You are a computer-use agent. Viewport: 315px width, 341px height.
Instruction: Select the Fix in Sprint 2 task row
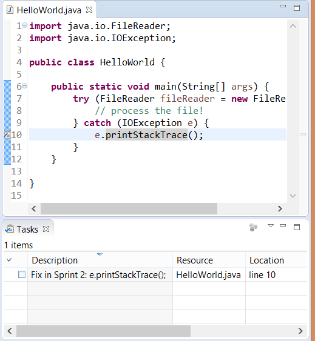coord(155,274)
